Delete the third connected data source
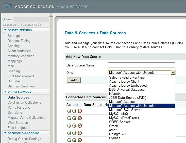Screen dimensions: 186x143 click(x=80, y=126)
